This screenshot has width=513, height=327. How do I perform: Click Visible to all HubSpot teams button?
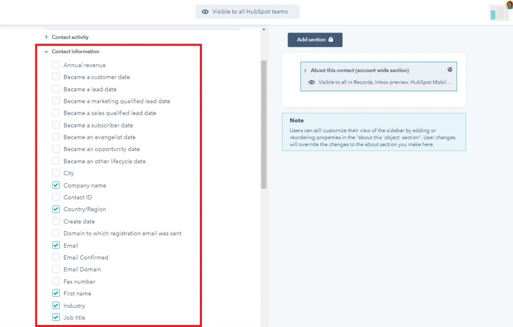coord(247,12)
